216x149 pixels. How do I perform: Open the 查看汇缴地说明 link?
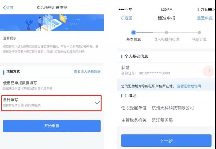click(x=189, y=86)
